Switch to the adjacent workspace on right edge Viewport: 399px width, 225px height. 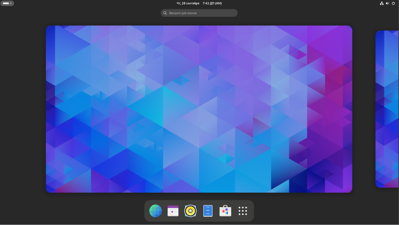[x=387, y=109]
